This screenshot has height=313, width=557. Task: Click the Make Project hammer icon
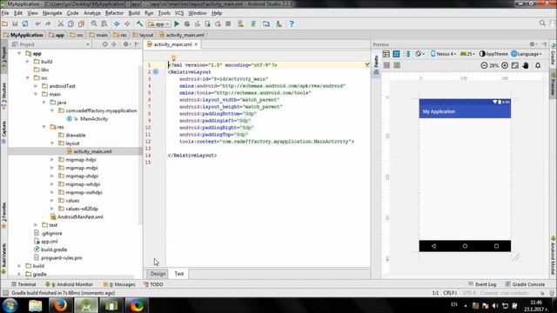coord(139,23)
